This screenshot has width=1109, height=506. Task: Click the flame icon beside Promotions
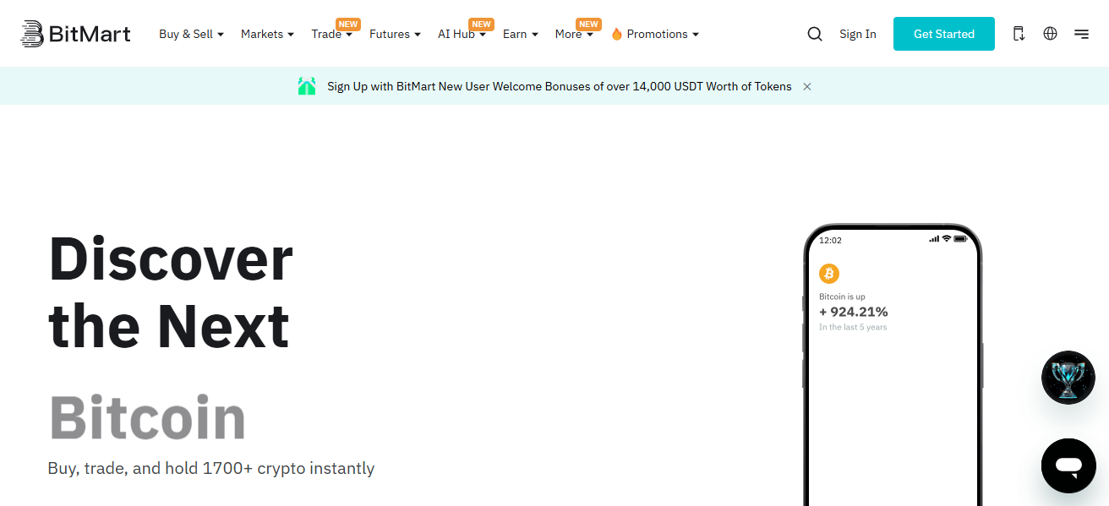pyautogui.click(x=616, y=34)
